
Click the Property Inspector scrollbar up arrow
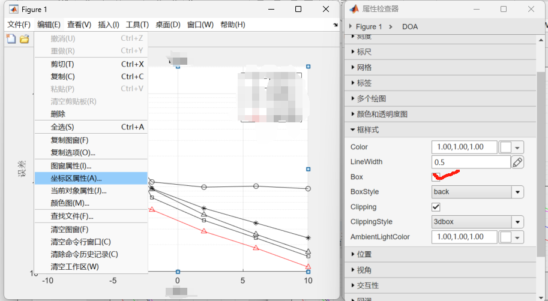[541, 40]
